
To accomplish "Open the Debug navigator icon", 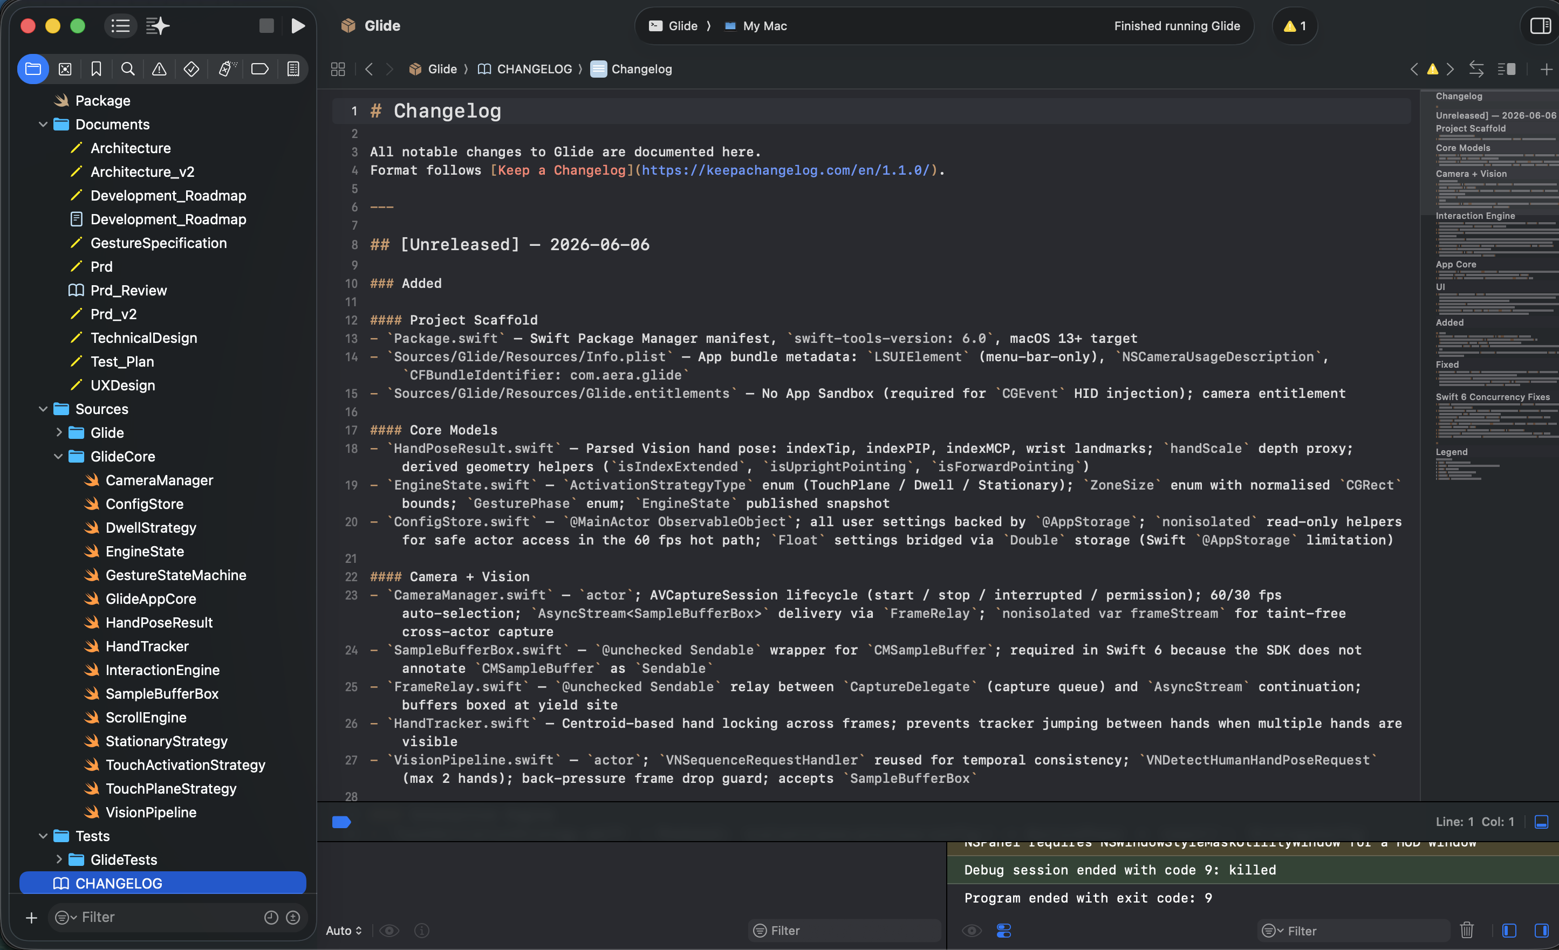I will tap(227, 69).
